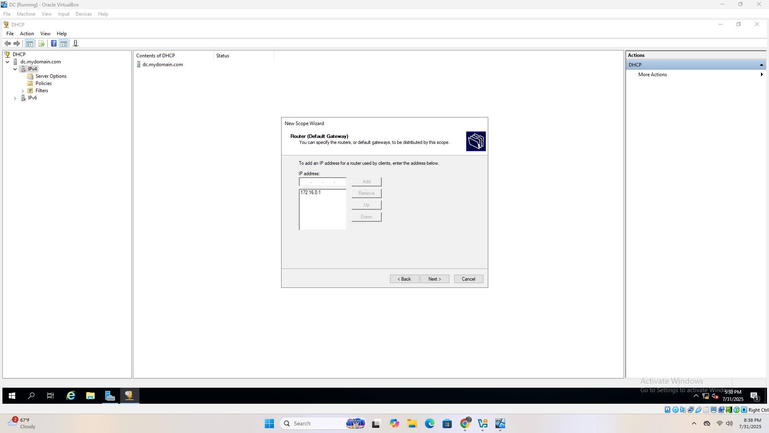Click the Export List toolbar icon
The height and width of the screenshot is (433, 769).
(x=41, y=43)
